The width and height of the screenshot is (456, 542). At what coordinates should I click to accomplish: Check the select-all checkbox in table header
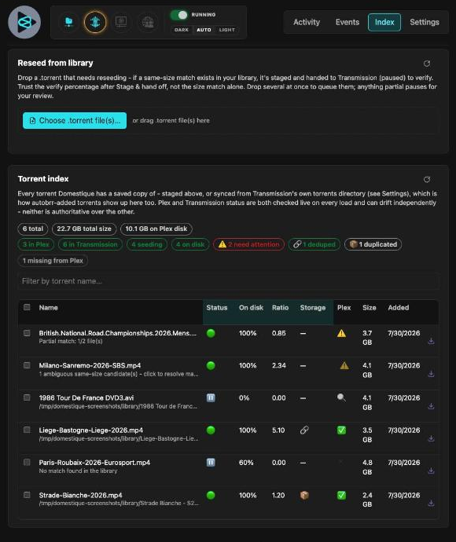pos(27,307)
